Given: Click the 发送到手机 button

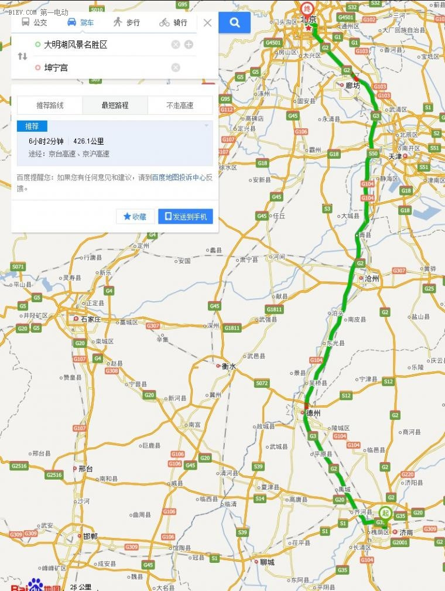Looking at the screenshot, I should pyautogui.click(x=186, y=216).
